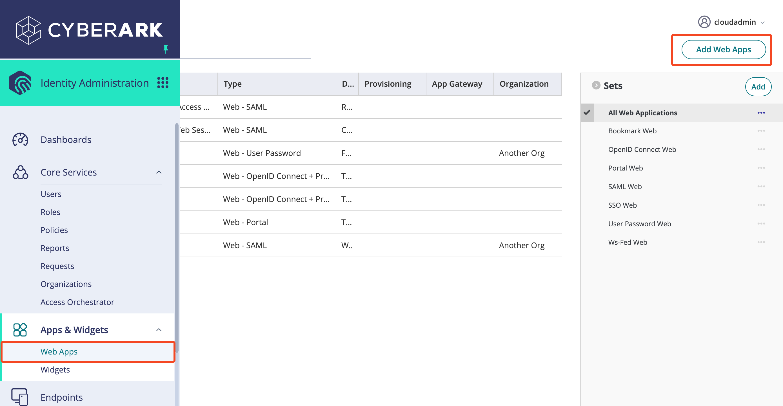Open Policies in the sidebar
The height and width of the screenshot is (406, 783).
tap(54, 230)
